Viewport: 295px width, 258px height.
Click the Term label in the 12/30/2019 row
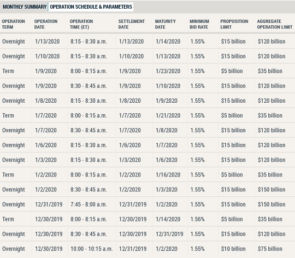tap(8, 219)
